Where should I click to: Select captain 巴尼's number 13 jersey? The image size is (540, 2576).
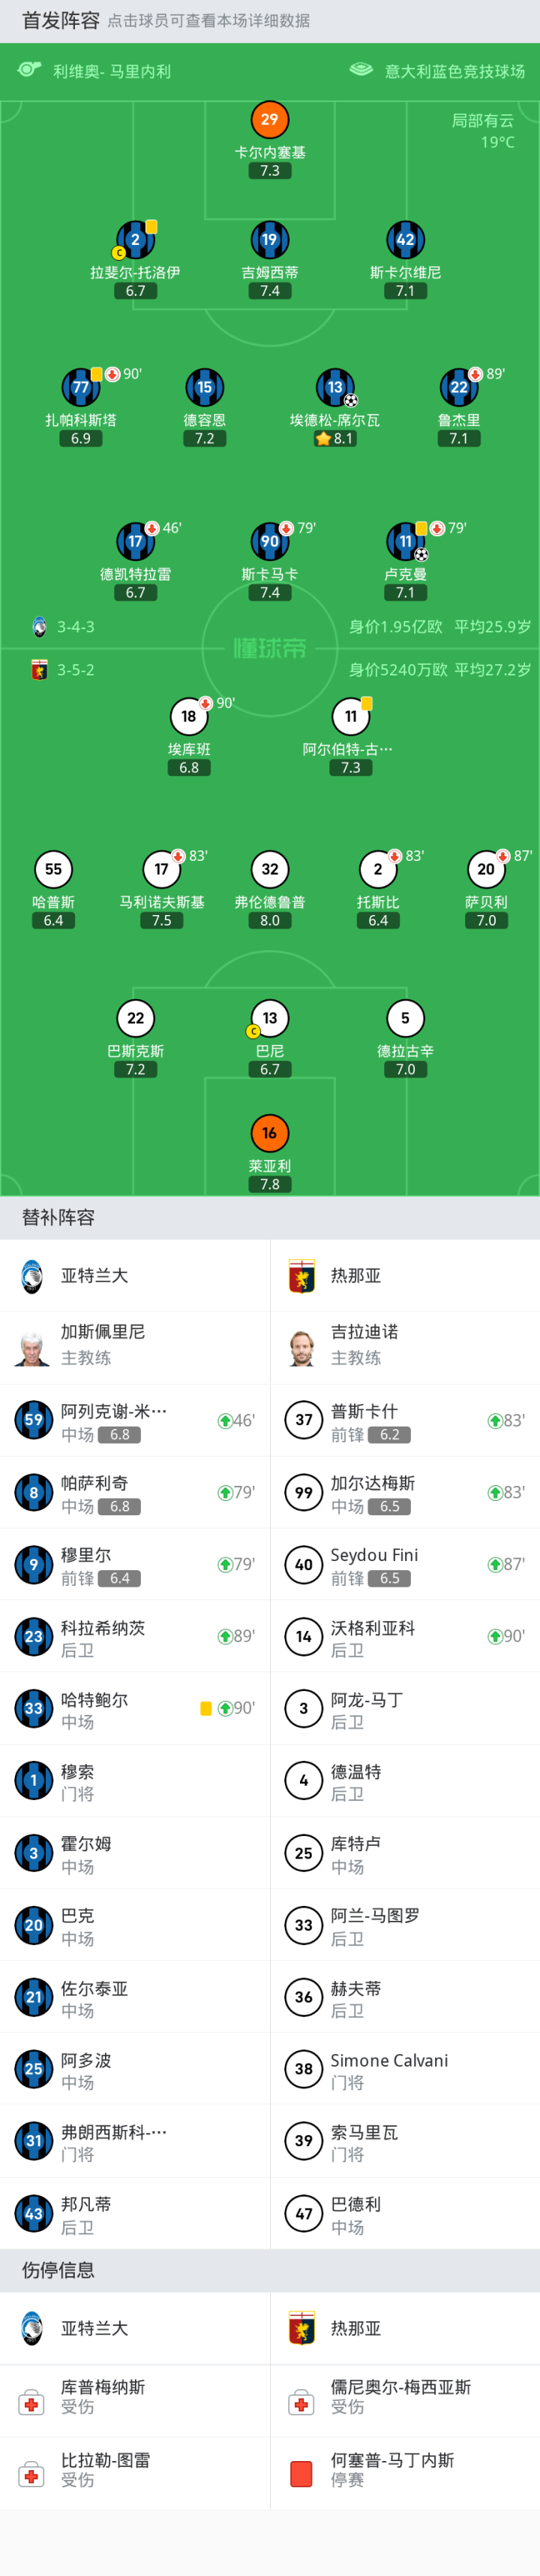[269, 1018]
